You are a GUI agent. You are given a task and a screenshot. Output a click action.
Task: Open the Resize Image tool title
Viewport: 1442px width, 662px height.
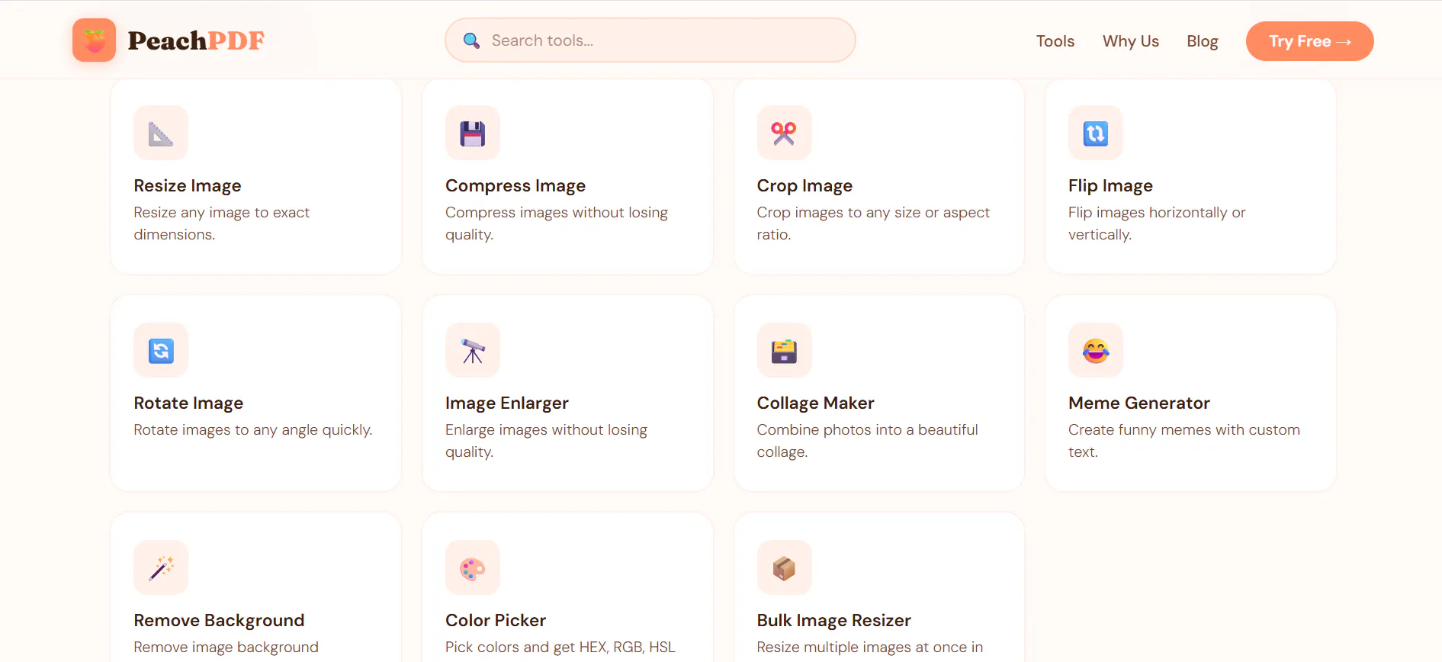pyautogui.click(x=188, y=186)
